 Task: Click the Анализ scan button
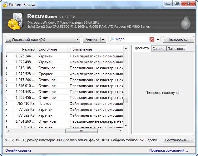tap(92, 40)
